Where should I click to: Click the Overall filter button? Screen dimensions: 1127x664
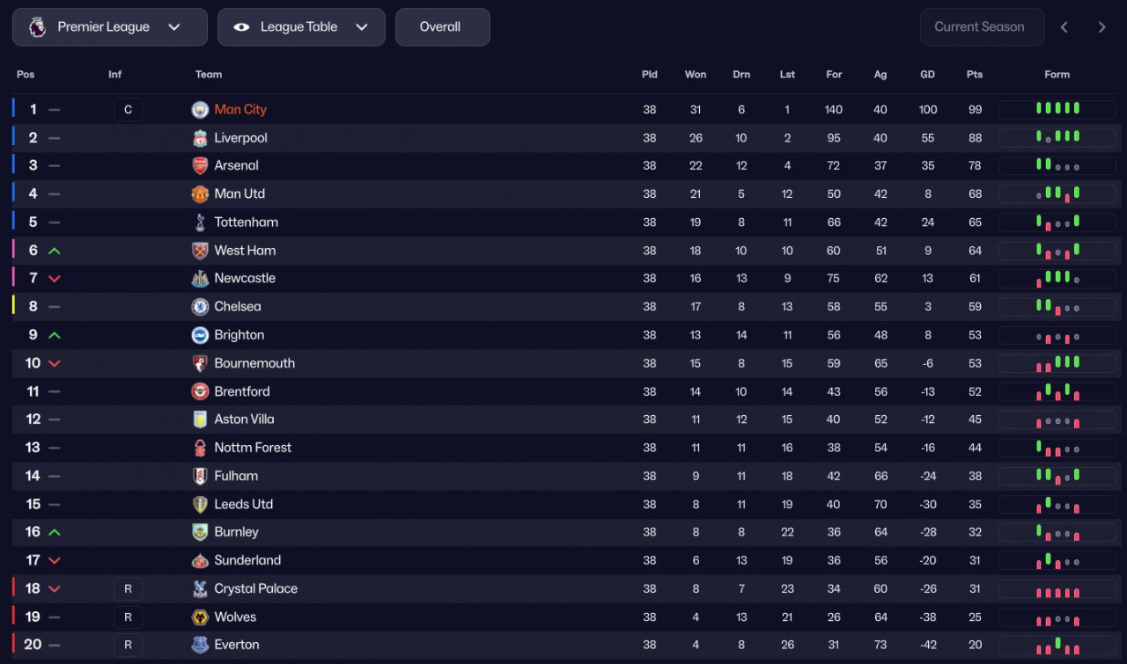point(442,27)
